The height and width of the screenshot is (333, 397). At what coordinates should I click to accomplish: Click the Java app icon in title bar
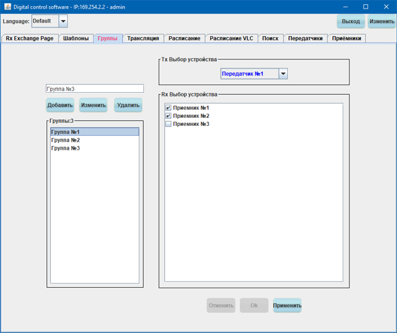point(7,6)
